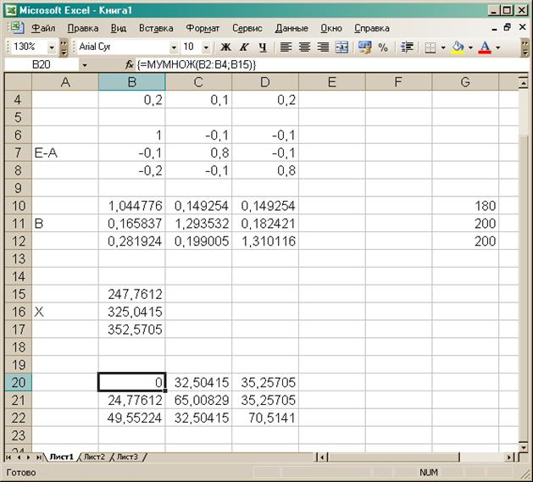Image resolution: width=533 pixels, height=482 pixels.
Task: Click the Excel icon in the title bar
Action: coord(11,10)
